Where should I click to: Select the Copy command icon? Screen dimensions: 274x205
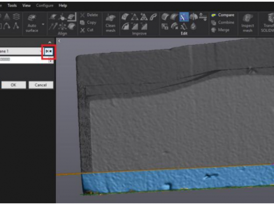coord(82,23)
